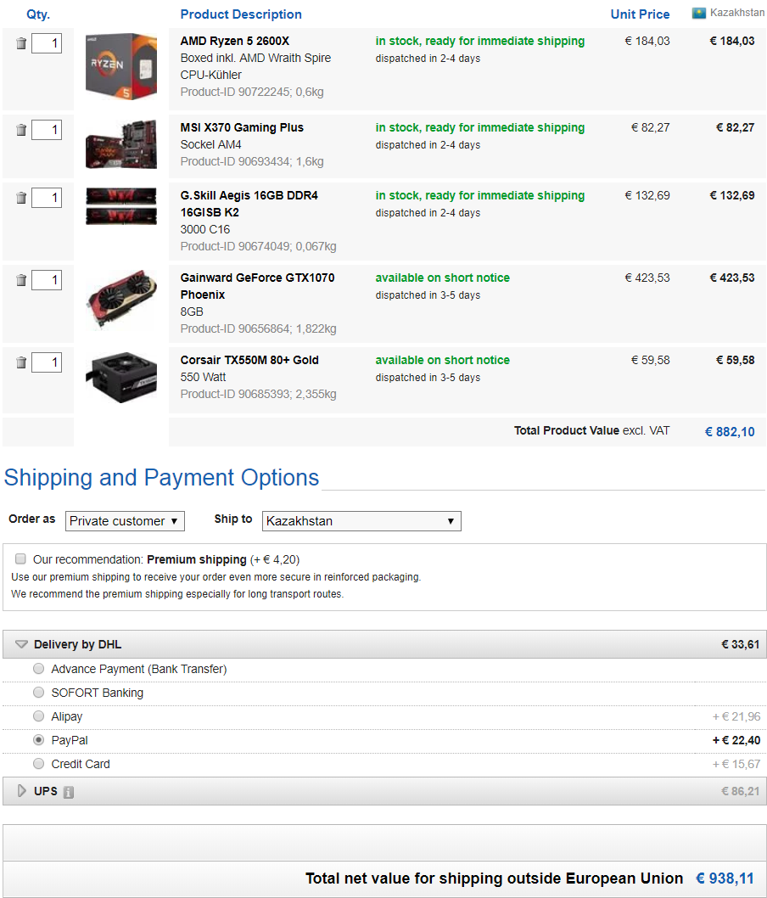Edit quantity field for MSI X370 motherboard
This screenshot has height=898, width=767.
(x=47, y=130)
